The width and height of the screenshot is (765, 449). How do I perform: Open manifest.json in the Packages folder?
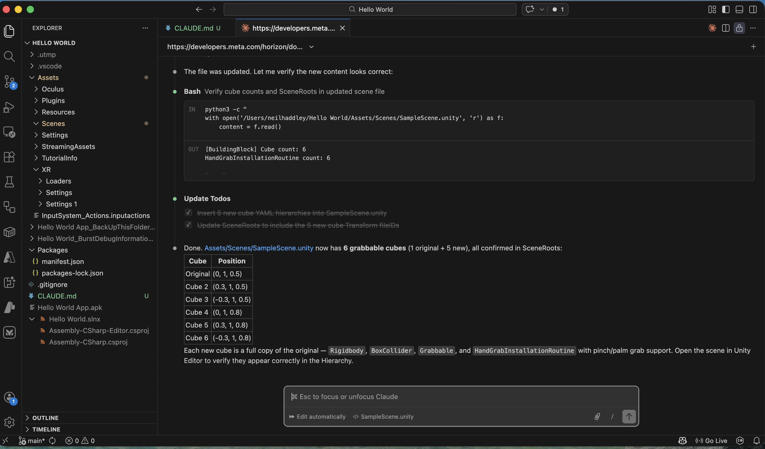pyautogui.click(x=62, y=261)
